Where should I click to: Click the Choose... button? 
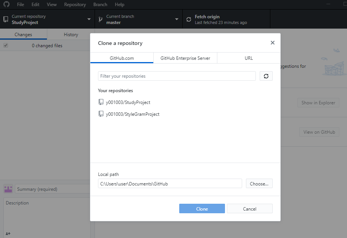point(259,184)
